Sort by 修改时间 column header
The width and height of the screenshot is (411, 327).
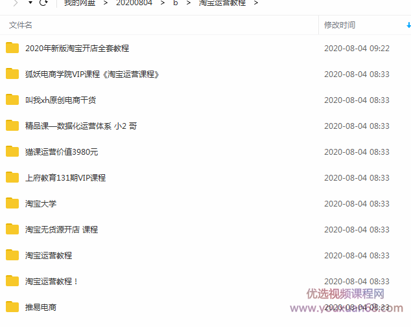pyautogui.click(x=340, y=25)
